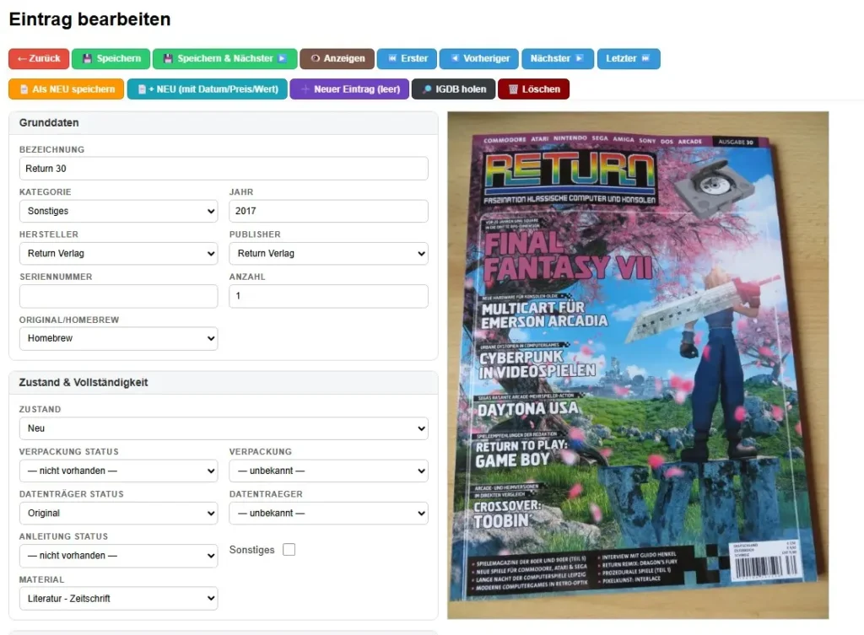This screenshot has width=864, height=635.
Task: Click the skip-to-first icon on Erster
Action: coord(392,58)
